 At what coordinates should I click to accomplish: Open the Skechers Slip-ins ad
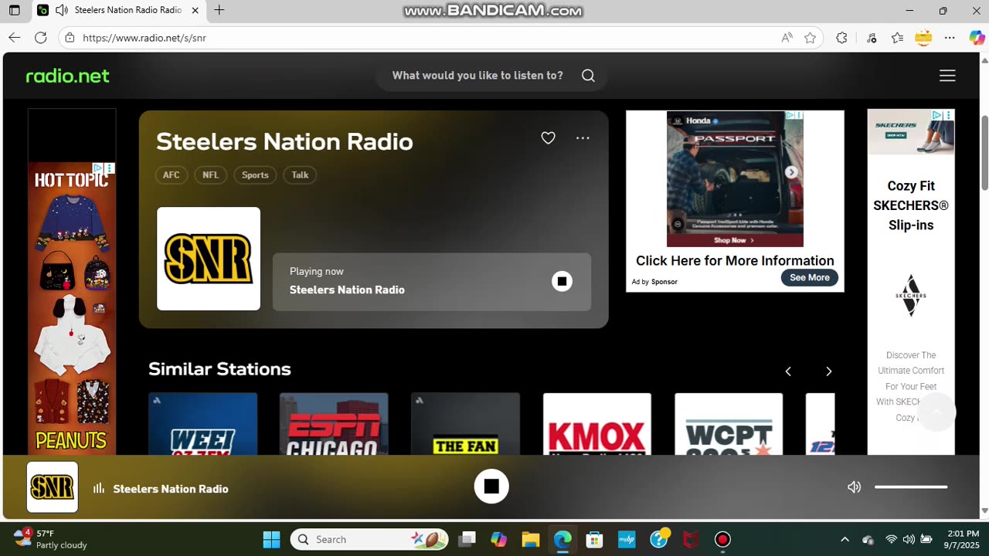(x=911, y=282)
